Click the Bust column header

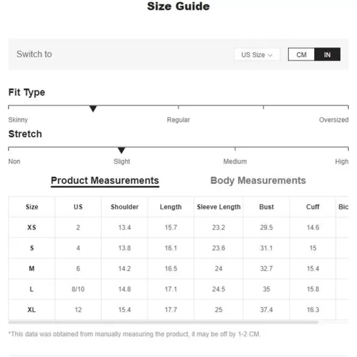pyautogui.click(x=267, y=206)
